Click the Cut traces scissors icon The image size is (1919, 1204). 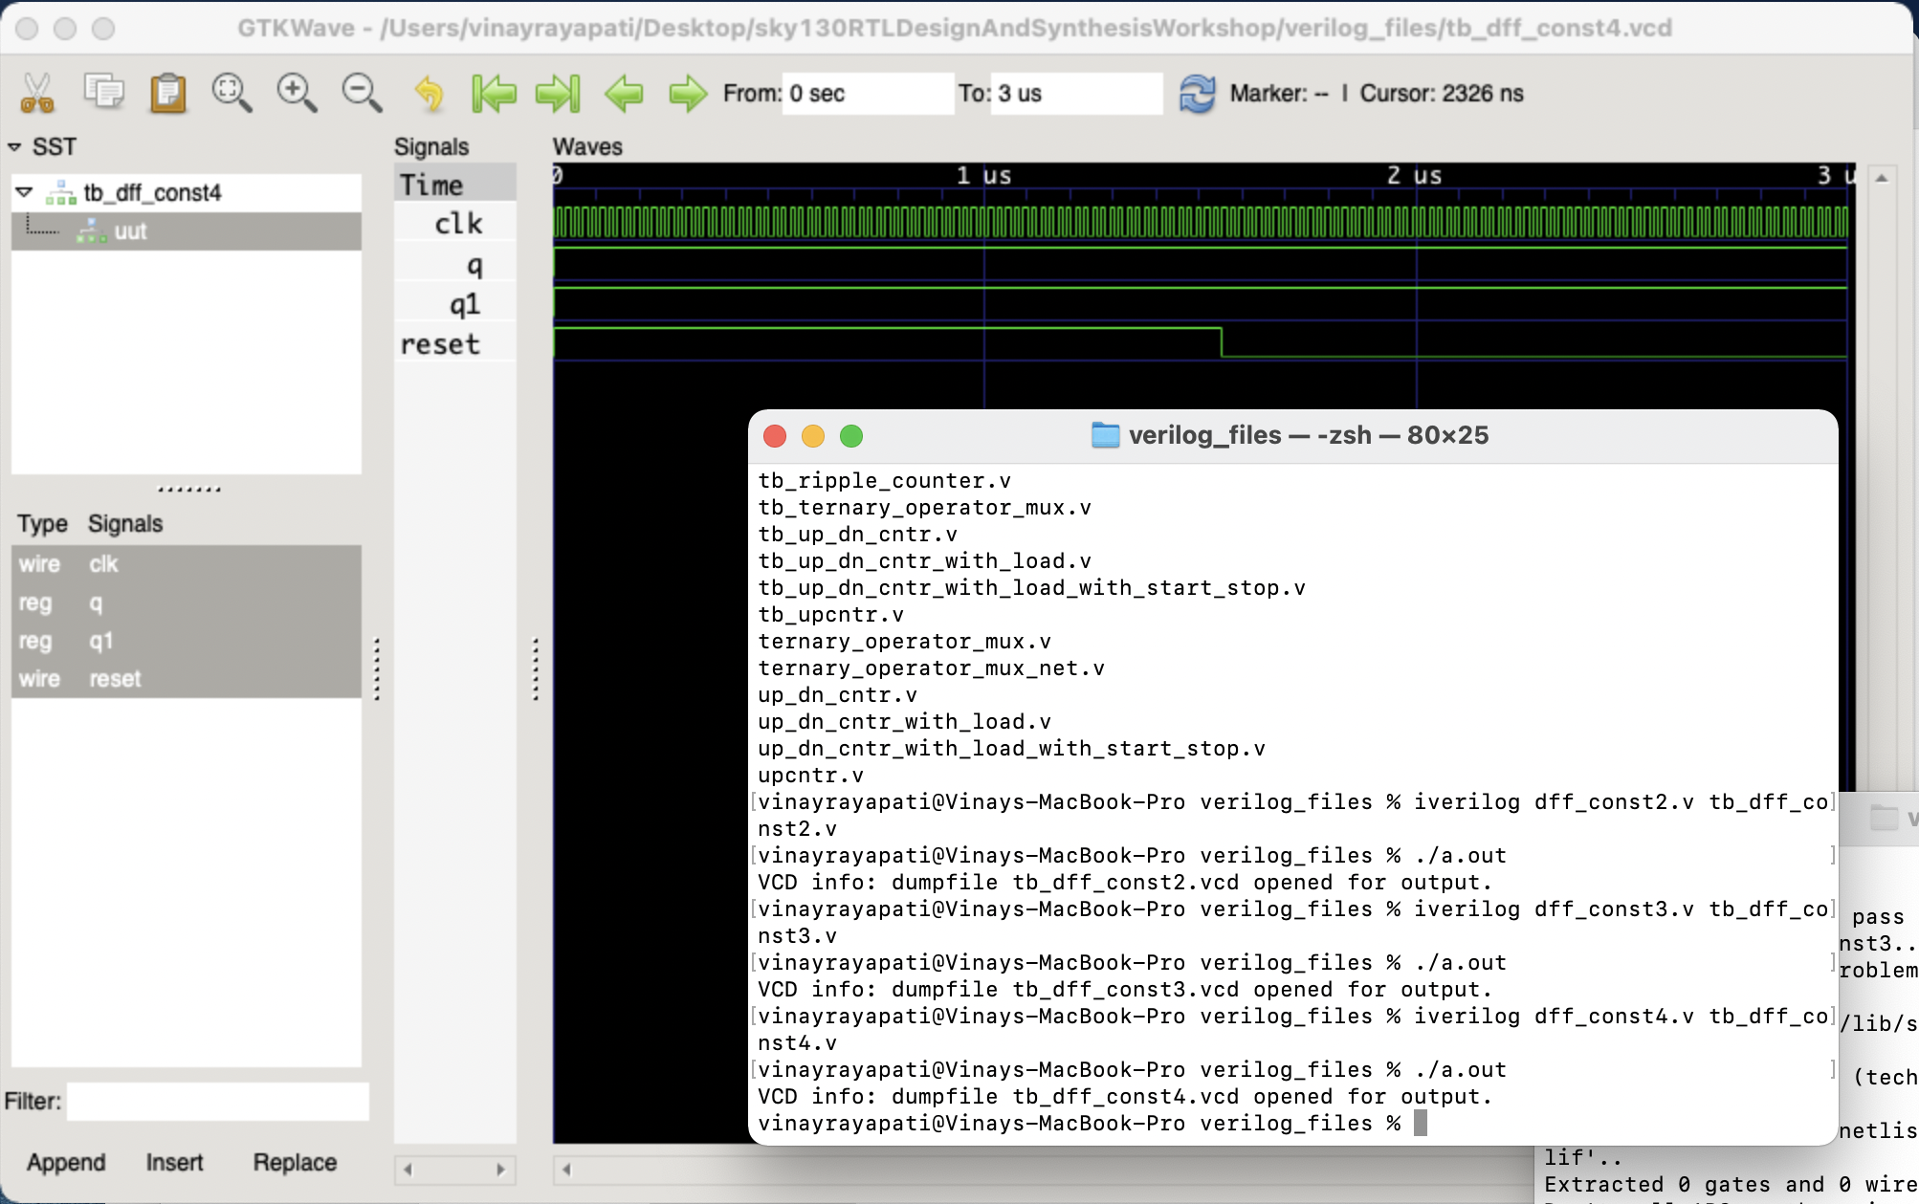[37, 94]
